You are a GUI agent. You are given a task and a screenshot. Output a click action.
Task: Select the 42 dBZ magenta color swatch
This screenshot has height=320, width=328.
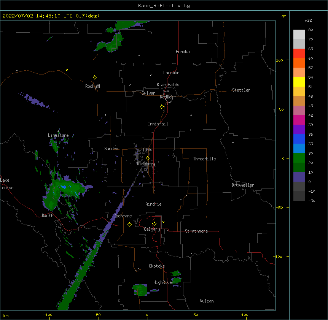(299, 120)
